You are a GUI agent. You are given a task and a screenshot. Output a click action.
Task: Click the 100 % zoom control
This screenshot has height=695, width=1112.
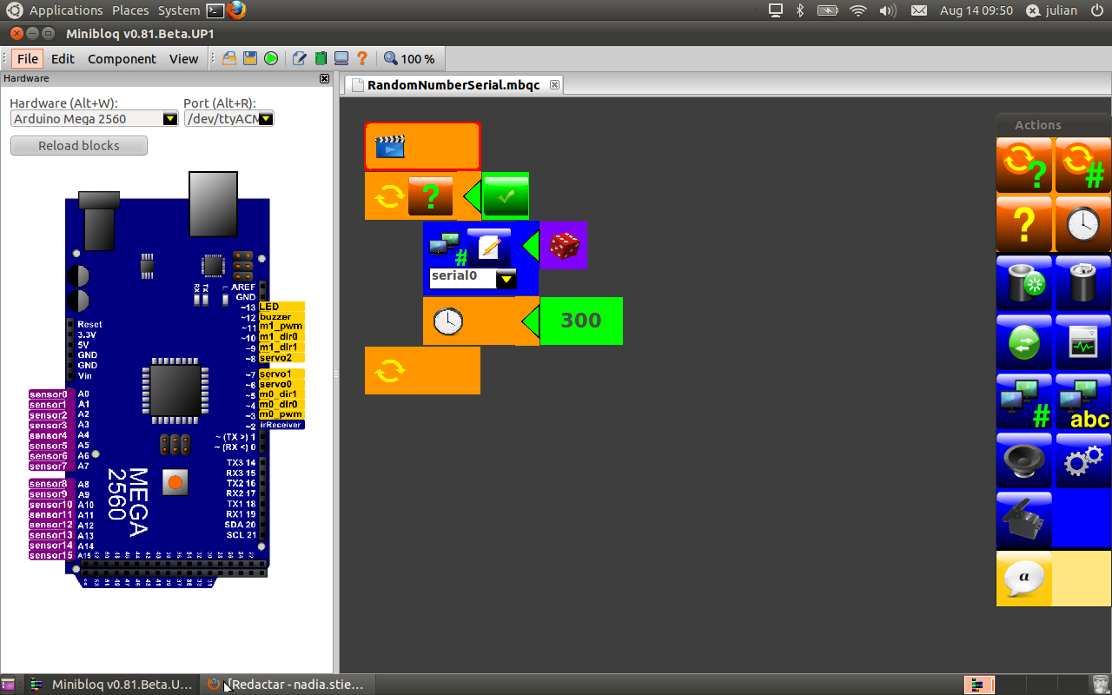pos(409,58)
